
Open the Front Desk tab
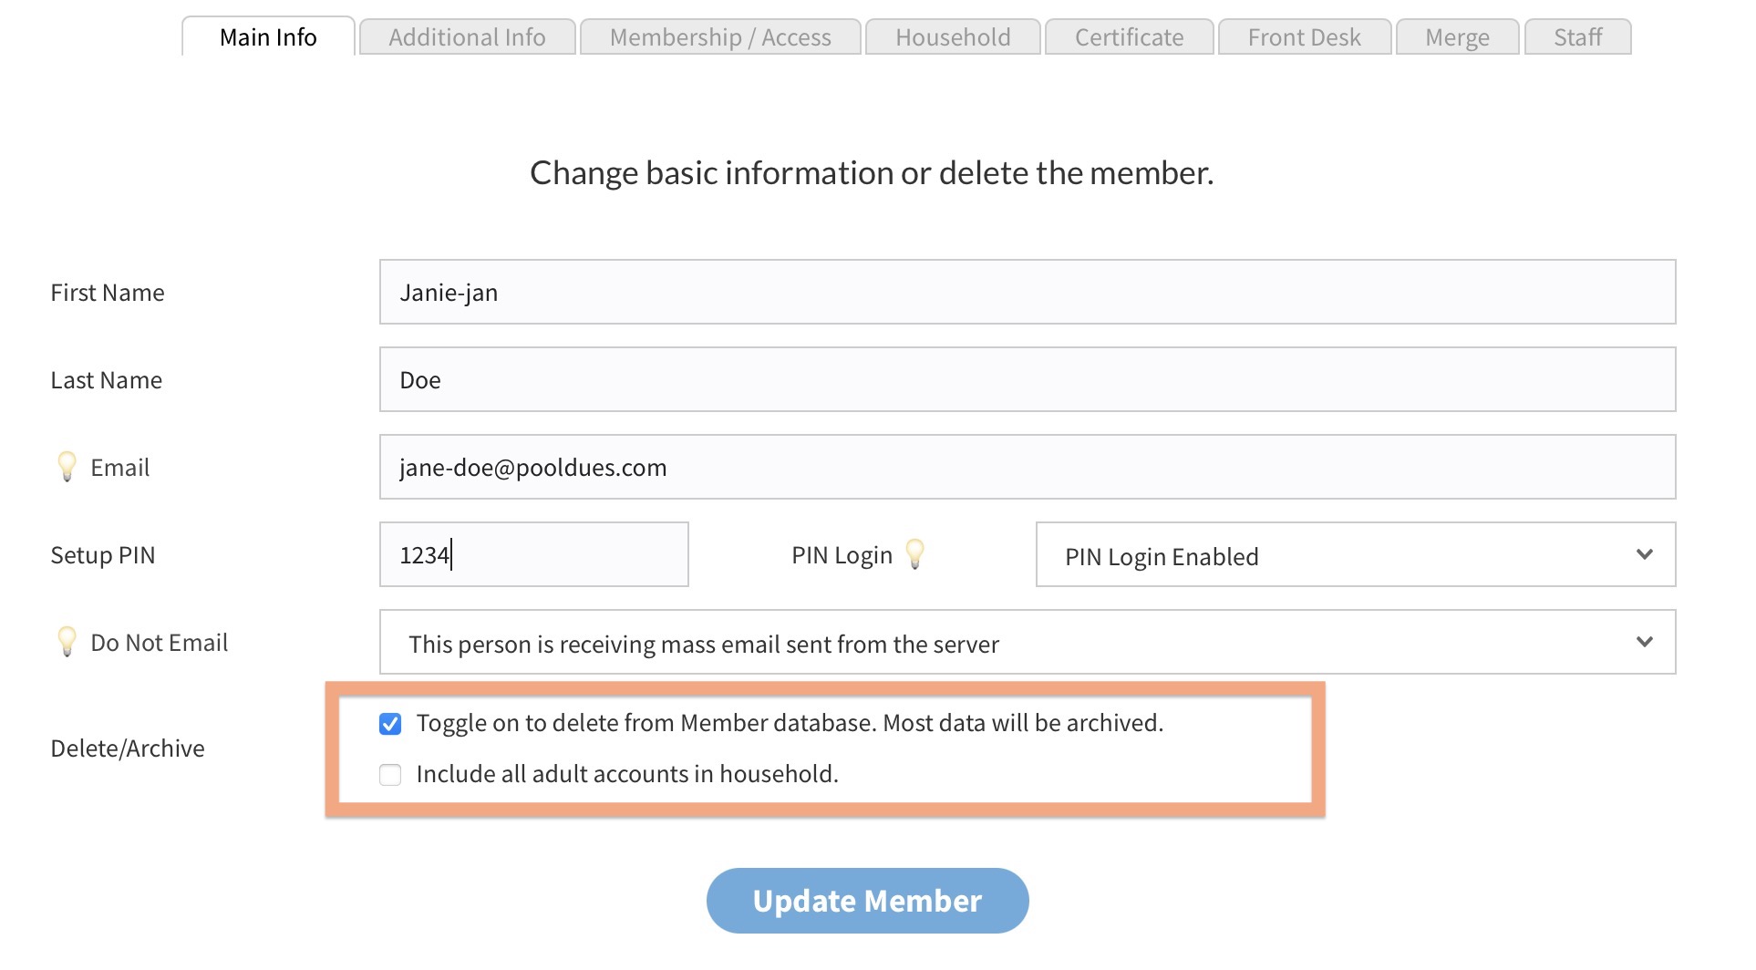[x=1304, y=37]
